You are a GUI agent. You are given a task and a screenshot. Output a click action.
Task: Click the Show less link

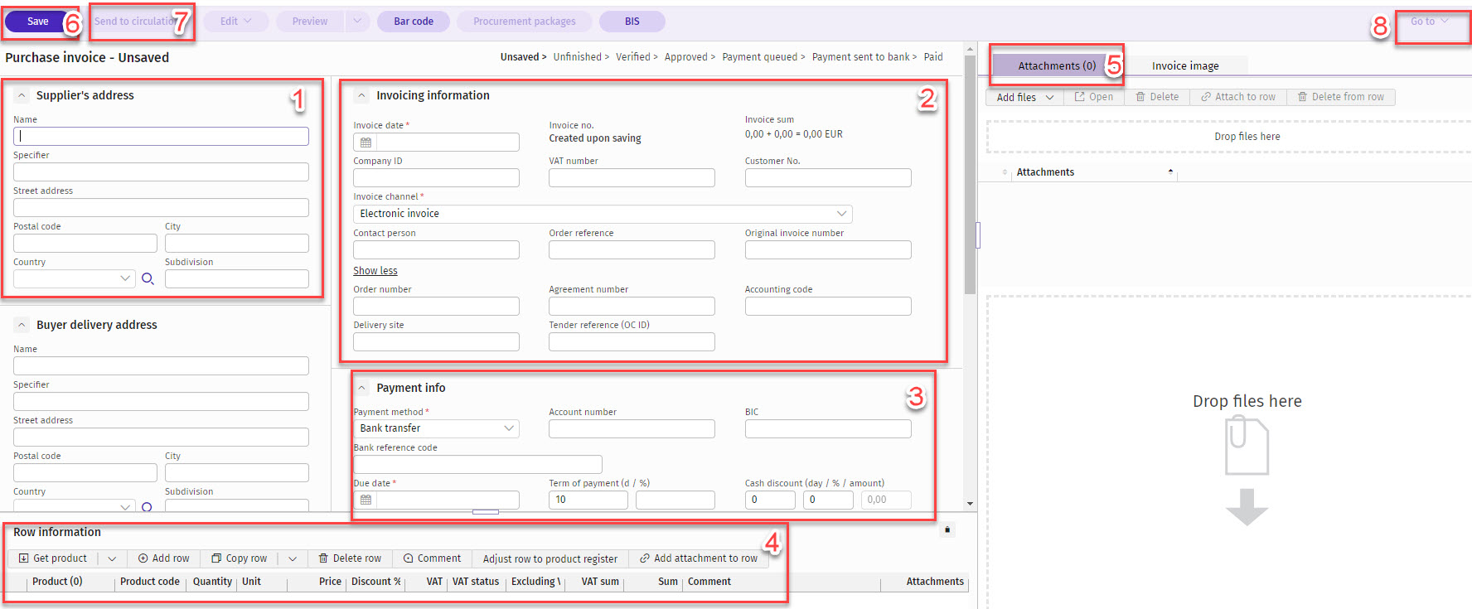pyautogui.click(x=375, y=271)
